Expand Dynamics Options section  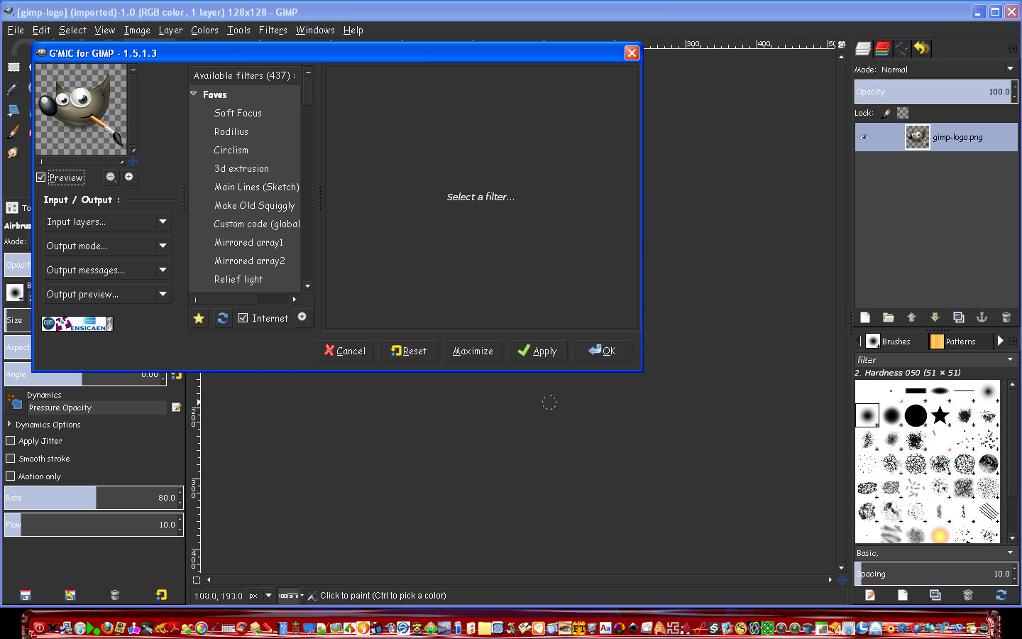click(9, 424)
